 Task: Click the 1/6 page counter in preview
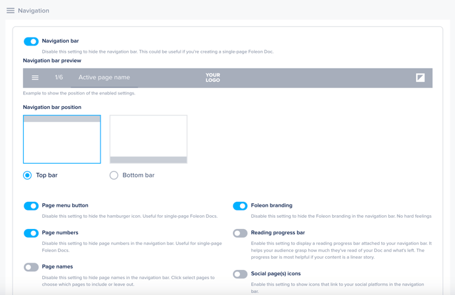59,78
